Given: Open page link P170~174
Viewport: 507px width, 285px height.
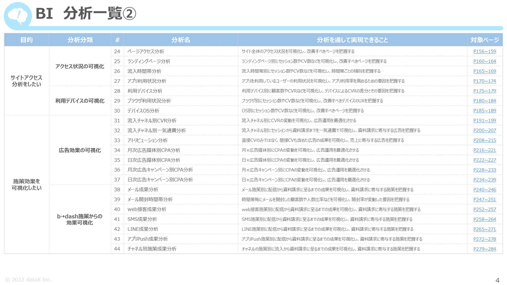Looking at the screenshot, I should click(484, 81).
